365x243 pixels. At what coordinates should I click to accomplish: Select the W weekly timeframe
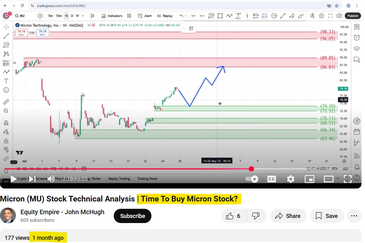(x=77, y=16)
